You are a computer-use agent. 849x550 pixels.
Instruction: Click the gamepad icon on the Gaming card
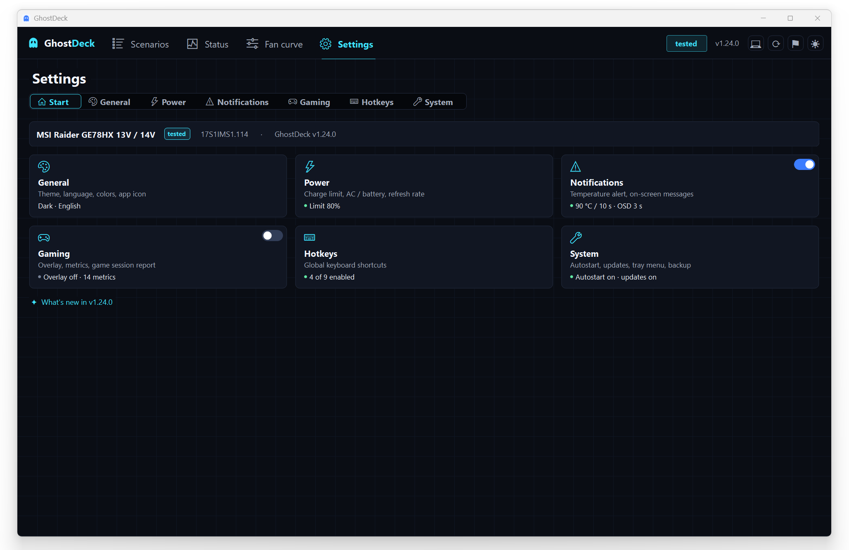tap(44, 238)
